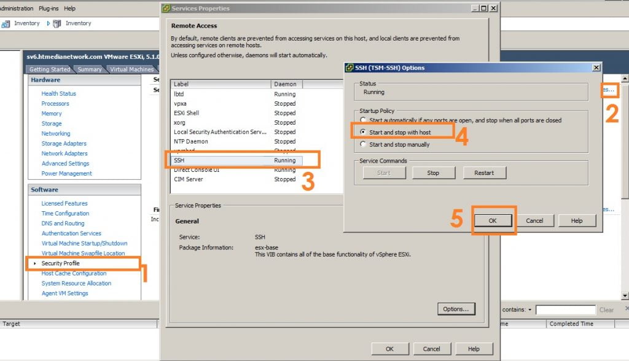
Task: Open Licensed Features under Software
Action: pyautogui.click(x=64, y=203)
